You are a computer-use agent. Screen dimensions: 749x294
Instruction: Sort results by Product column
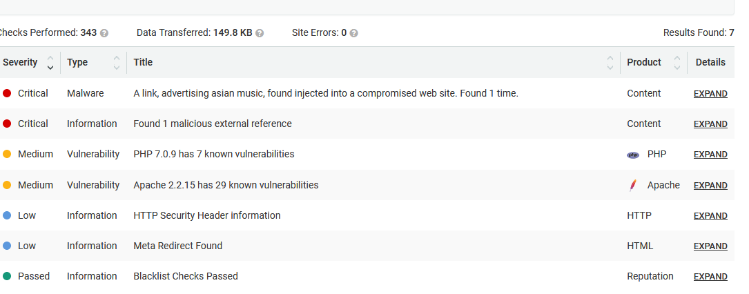click(677, 63)
